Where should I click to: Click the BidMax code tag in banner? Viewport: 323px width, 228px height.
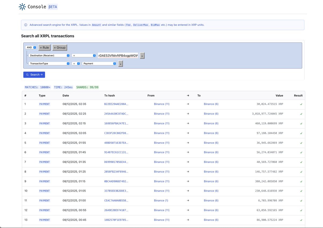click(x=155, y=25)
